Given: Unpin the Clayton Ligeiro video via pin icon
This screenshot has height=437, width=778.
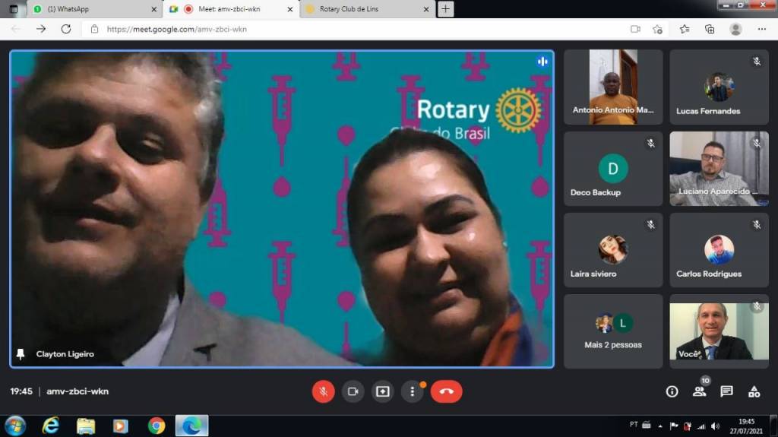Looking at the screenshot, I should point(21,354).
